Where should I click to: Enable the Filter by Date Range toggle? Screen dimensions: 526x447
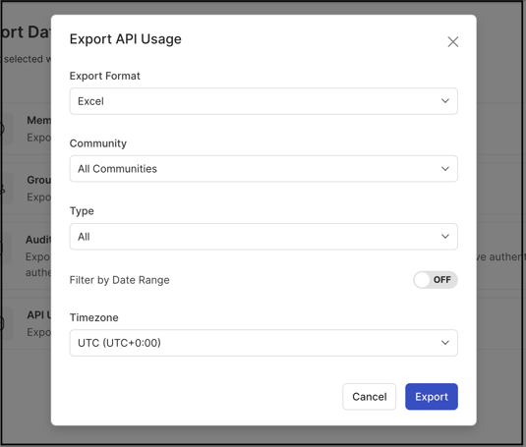pos(436,280)
